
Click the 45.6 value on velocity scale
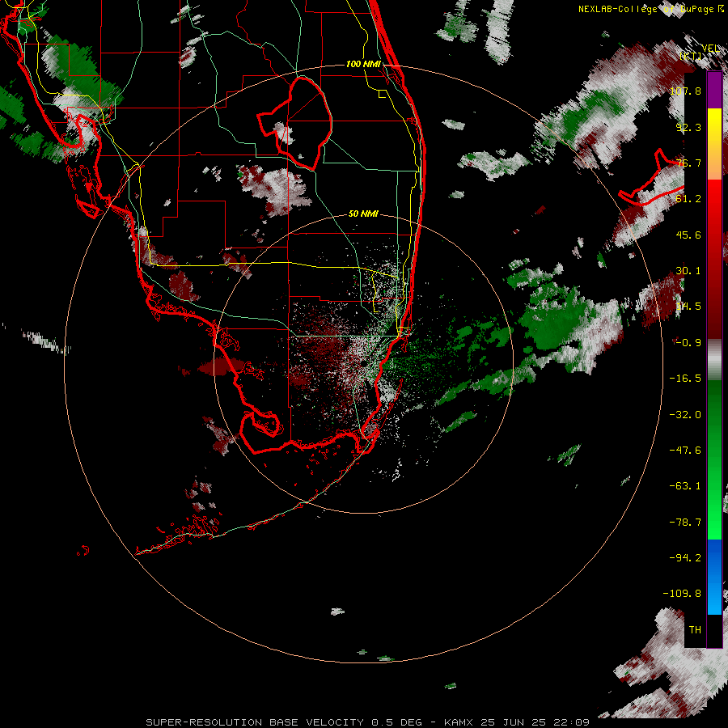click(688, 235)
